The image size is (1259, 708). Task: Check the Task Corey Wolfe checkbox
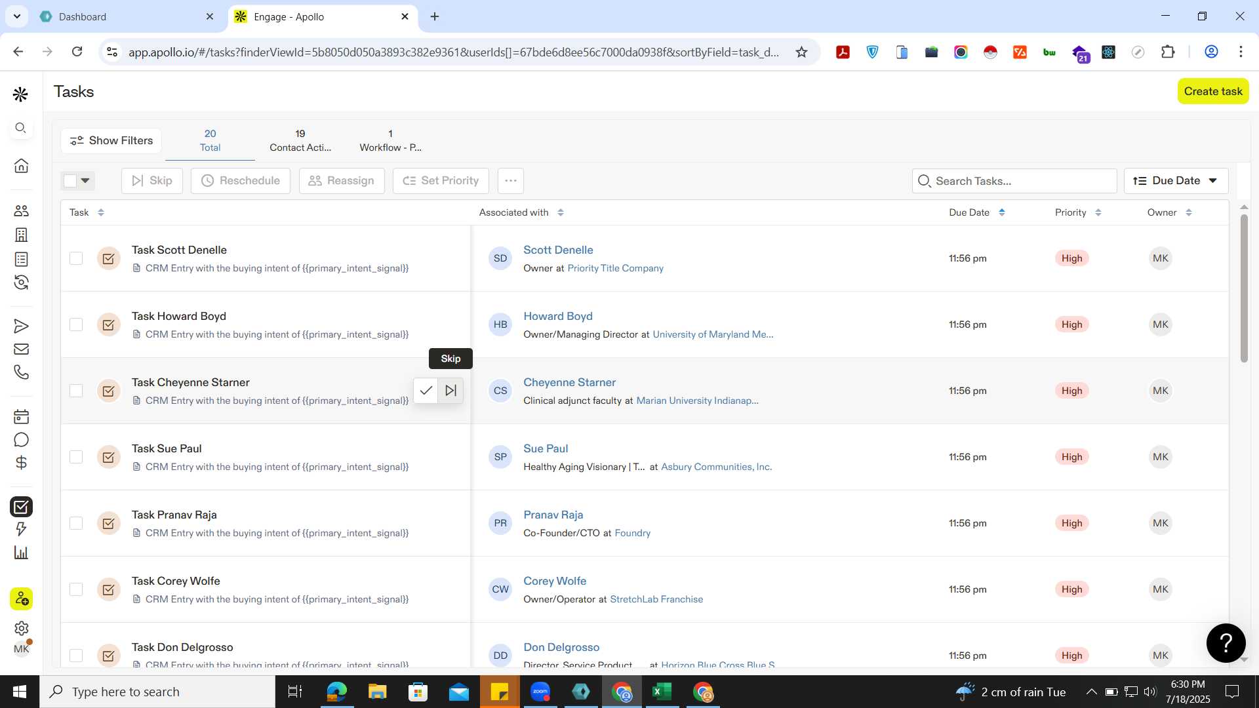[76, 589]
